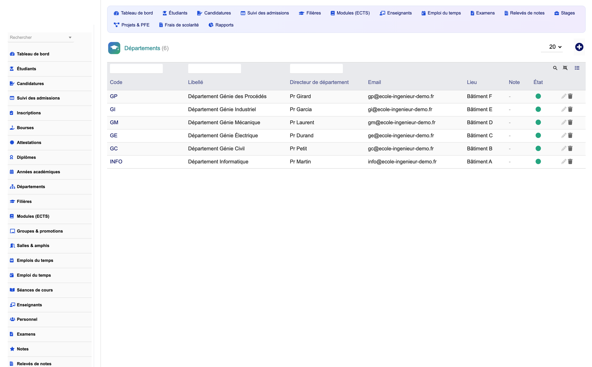The width and height of the screenshot is (592, 367).
Task: Click the Pr Durand director cell
Action: click(301, 136)
